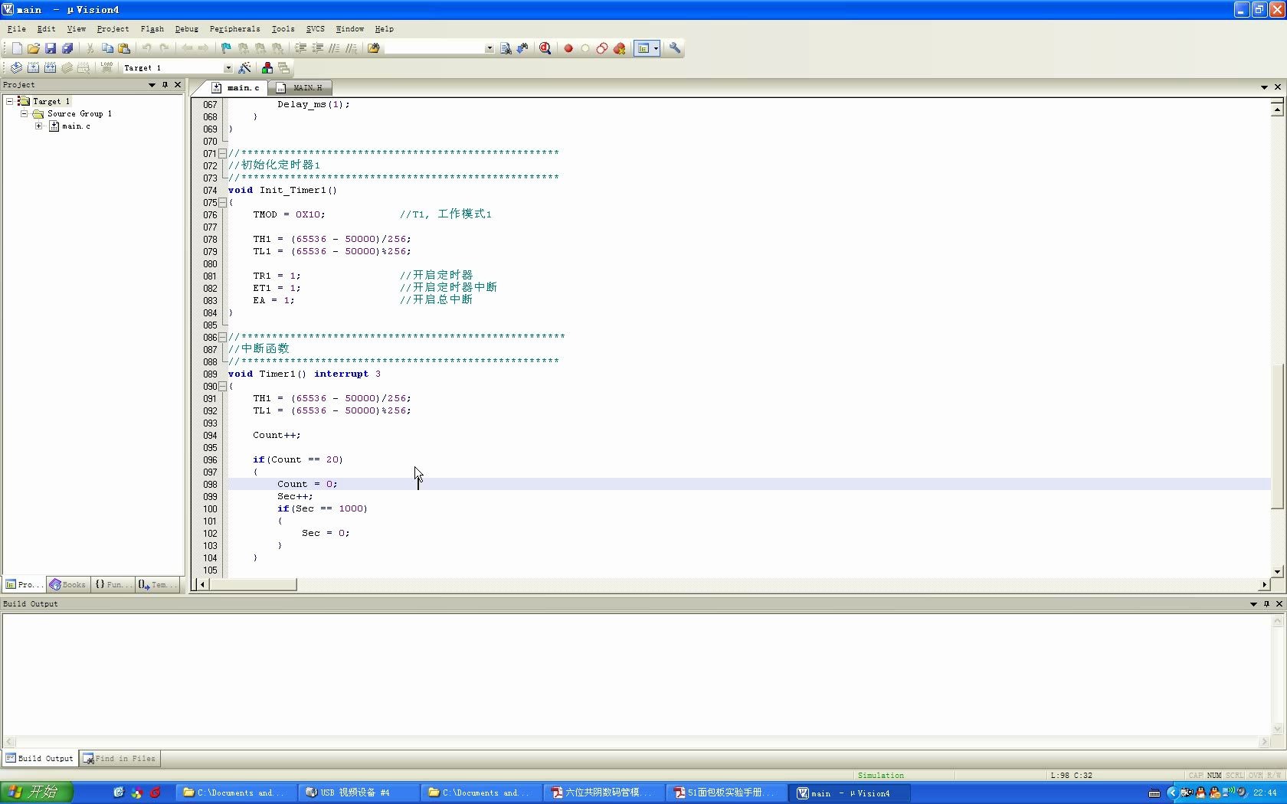The width and height of the screenshot is (1287, 804).
Task: Open the window layout button dropdown arrow
Action: point(656,48)
